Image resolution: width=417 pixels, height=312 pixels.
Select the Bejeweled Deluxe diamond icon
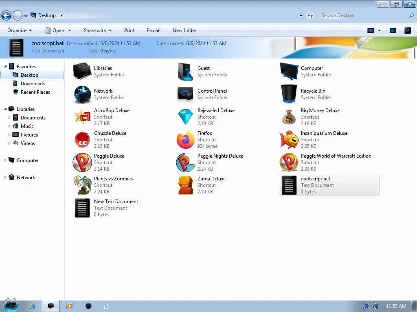(185, 117)
